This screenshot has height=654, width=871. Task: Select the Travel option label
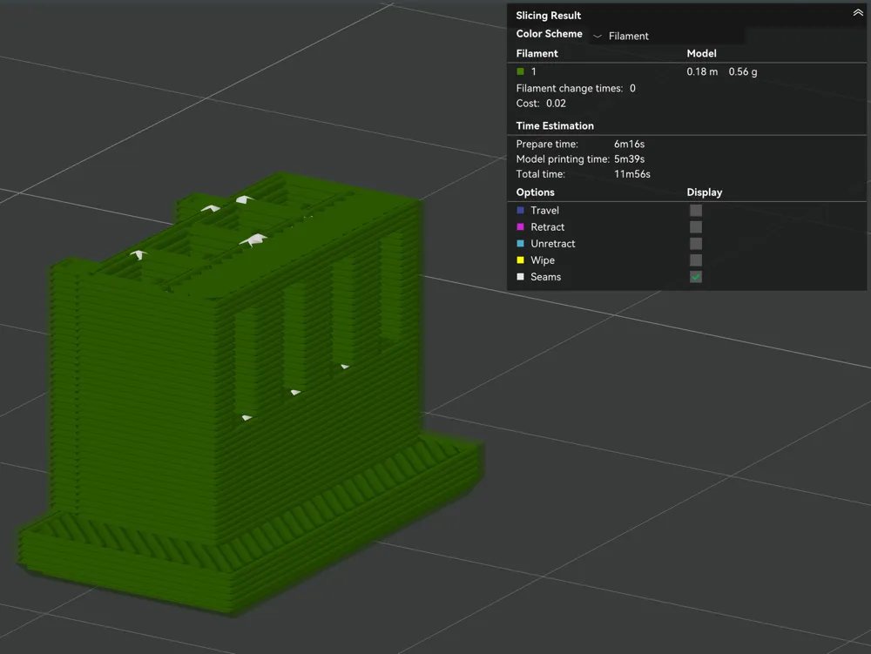pos(544,211)
